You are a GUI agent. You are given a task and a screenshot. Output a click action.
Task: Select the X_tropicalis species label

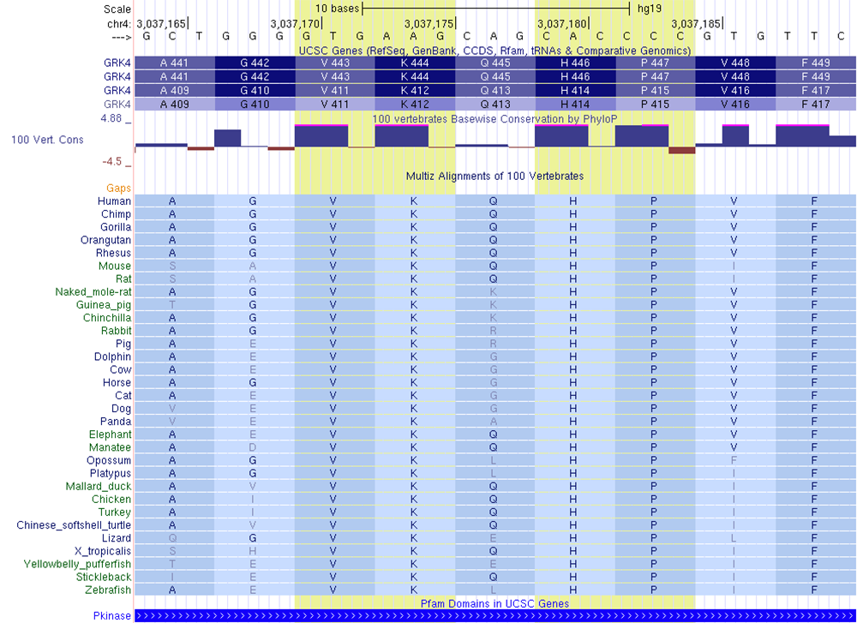[103, 551]
